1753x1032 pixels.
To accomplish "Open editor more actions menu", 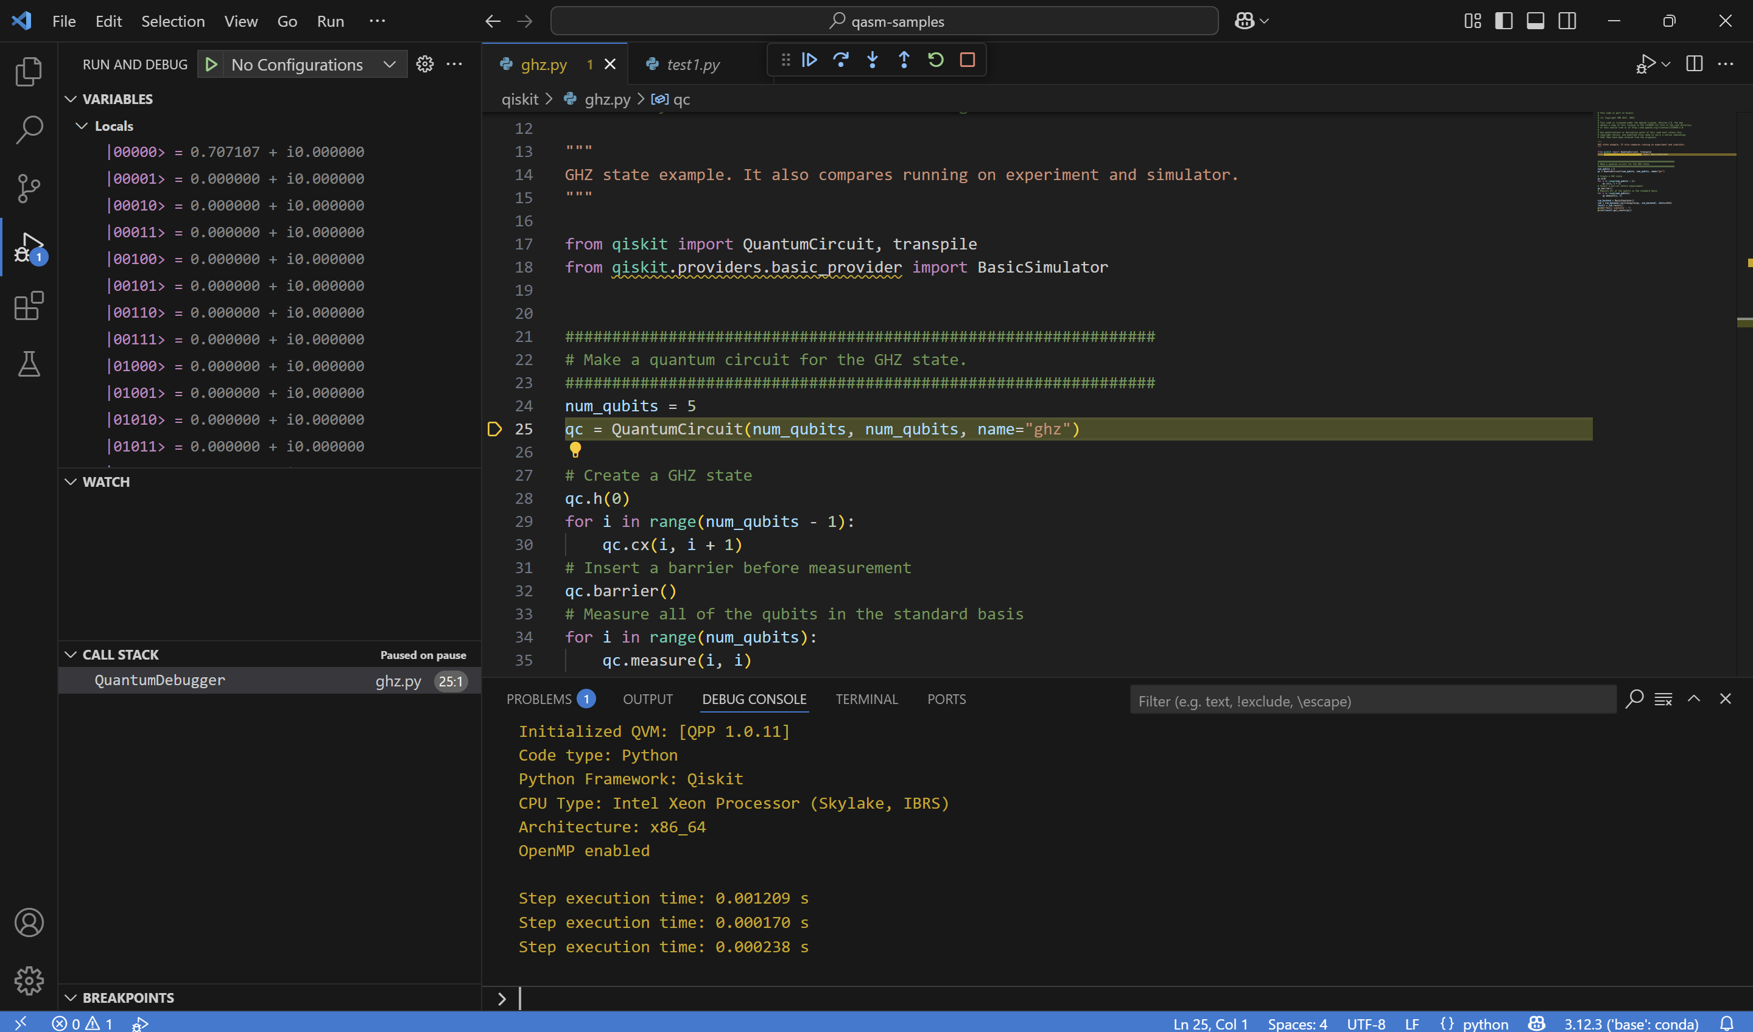I will pyautogui.click(x=1726, y=64).
